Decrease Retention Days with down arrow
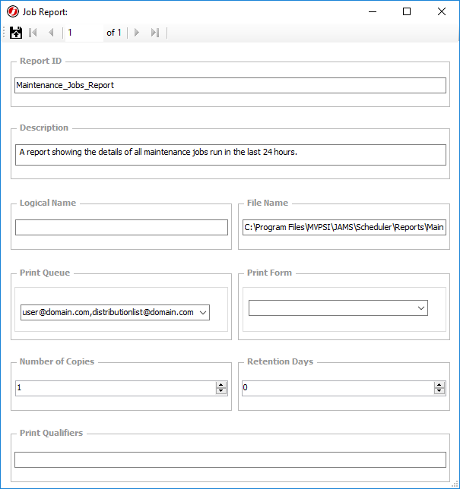 [439, 391]
